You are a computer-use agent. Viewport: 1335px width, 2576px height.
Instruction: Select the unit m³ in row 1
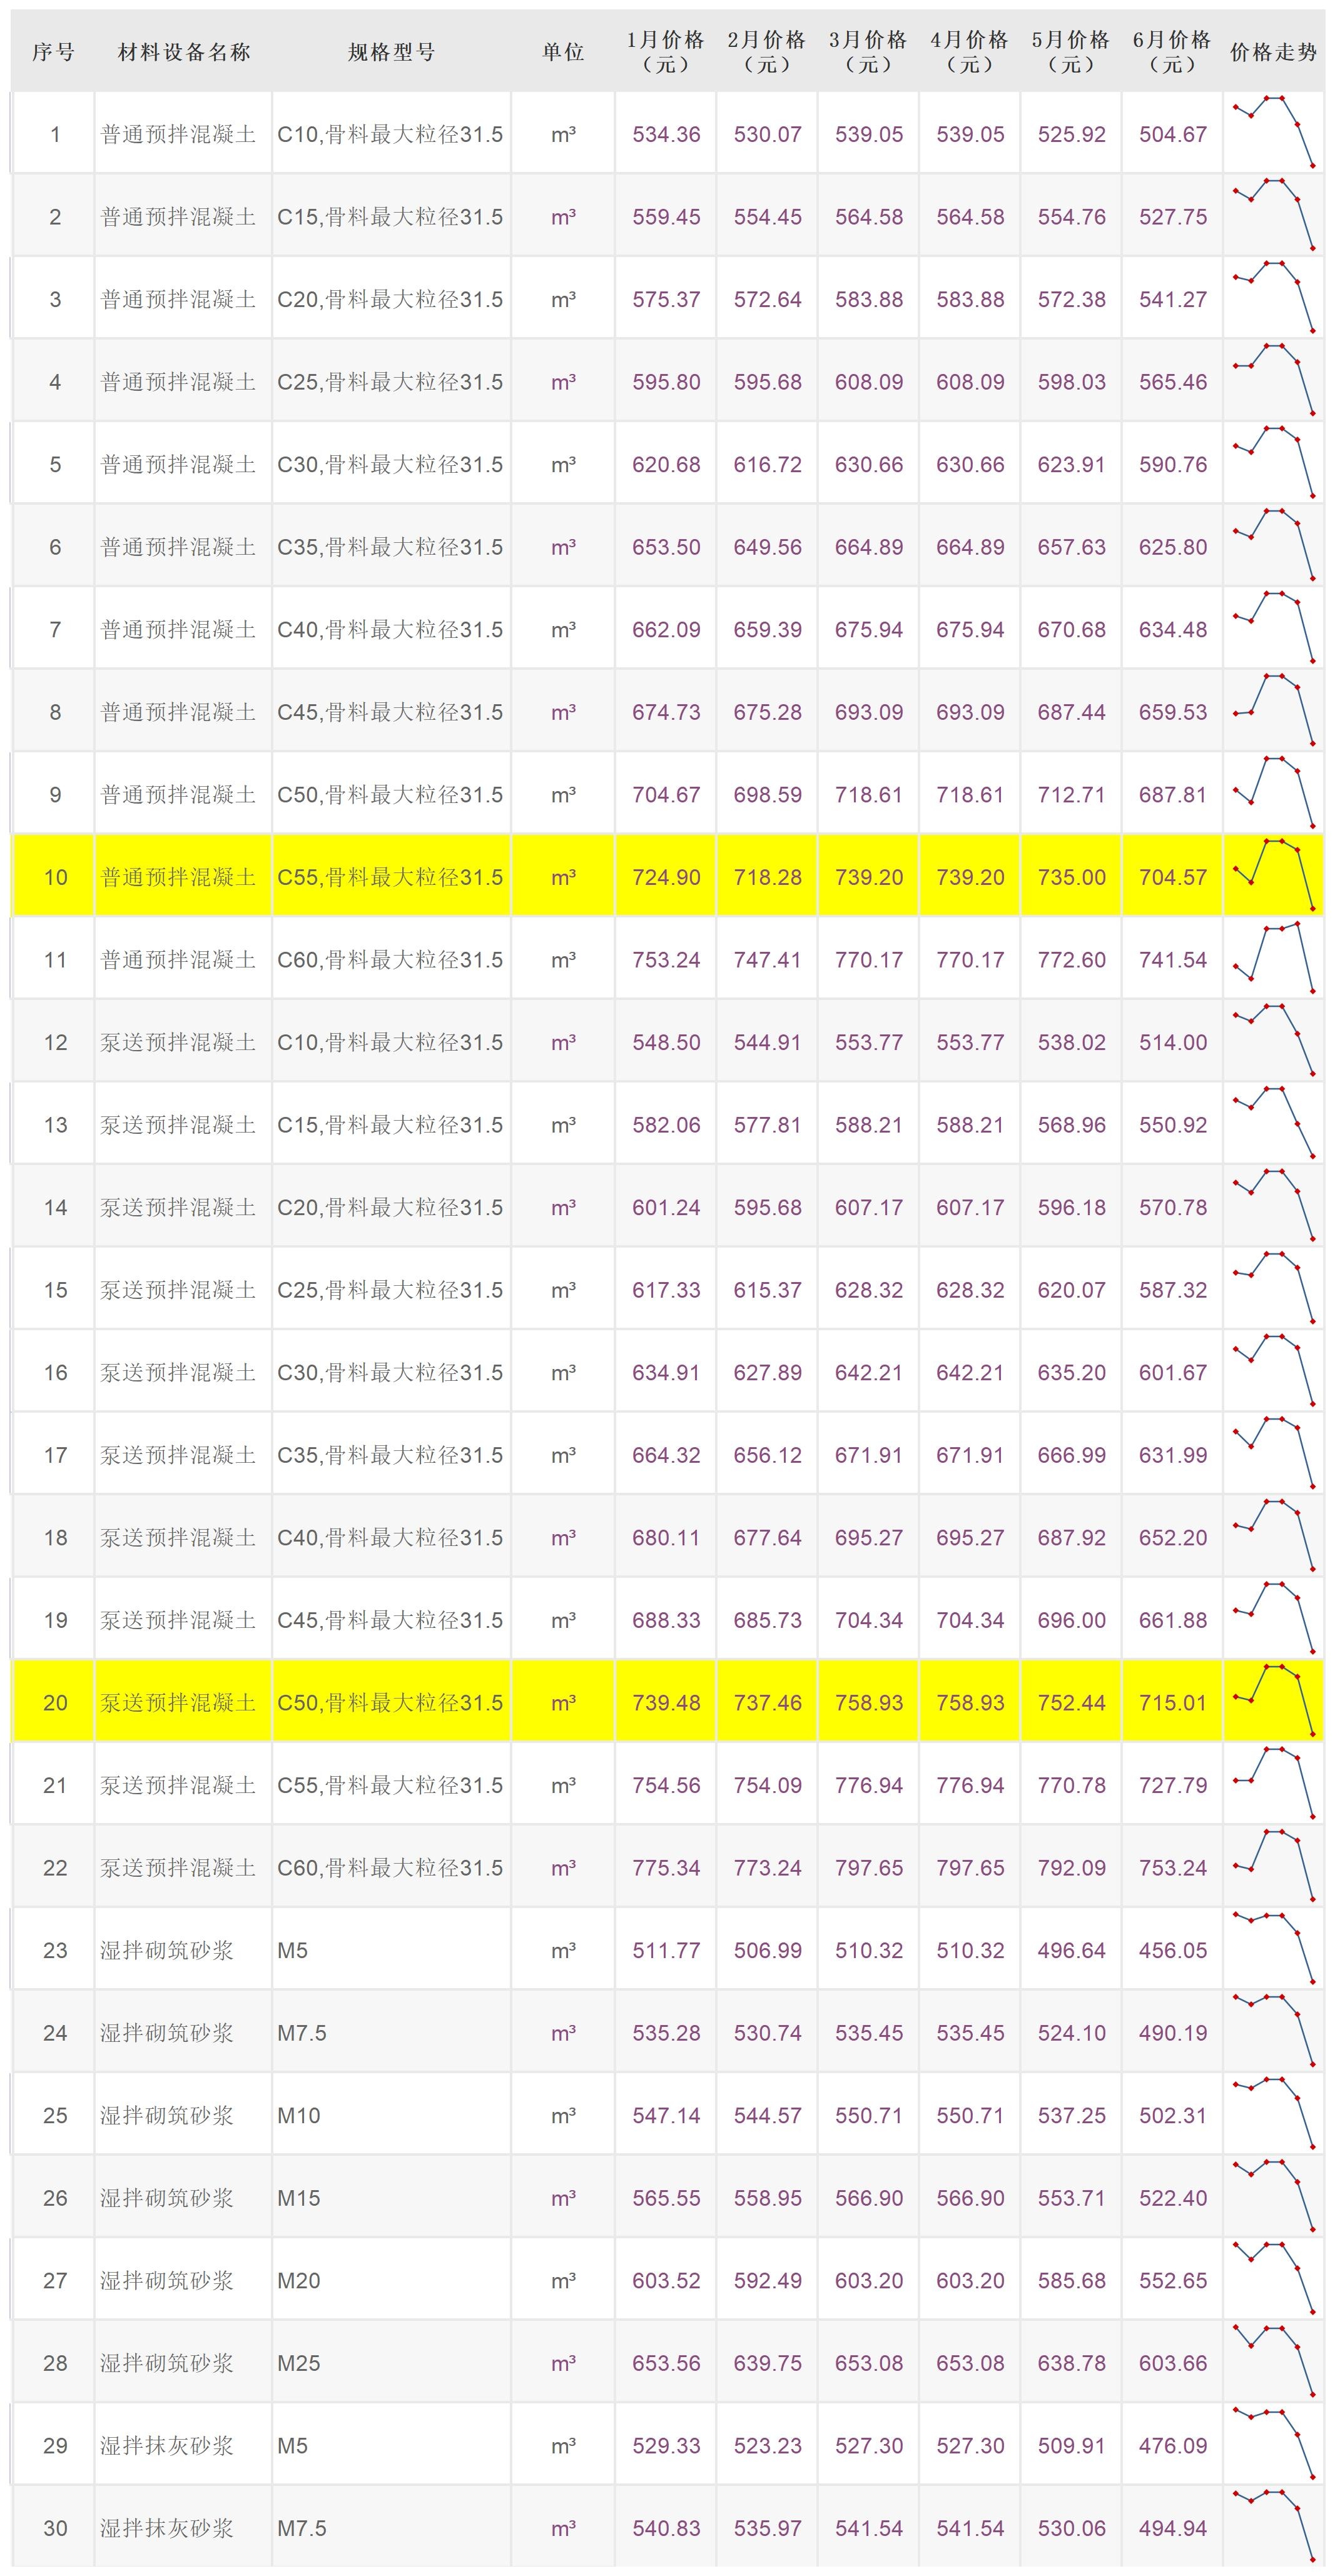coord(563,134)
